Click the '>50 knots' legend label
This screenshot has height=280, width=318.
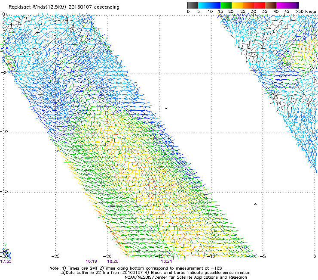coord(306,12)
